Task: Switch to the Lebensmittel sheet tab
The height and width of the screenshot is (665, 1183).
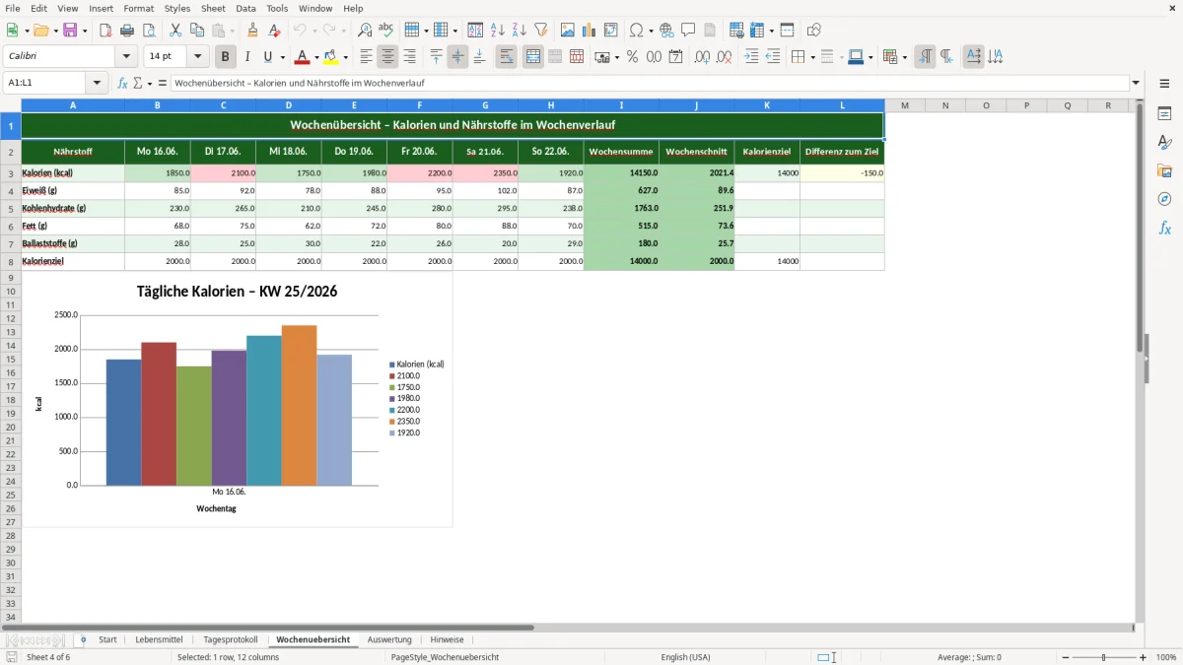Action: pos(159,640)
